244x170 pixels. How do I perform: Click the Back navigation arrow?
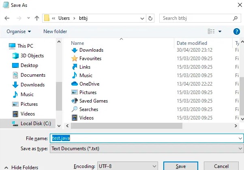7,18
